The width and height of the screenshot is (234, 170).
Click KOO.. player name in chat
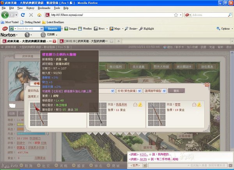point(144,154)
